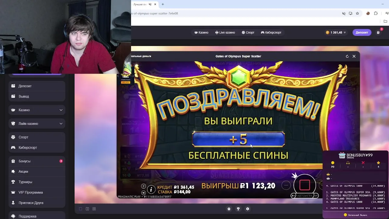Close the Gates of Olympus game window
389x219 pixels.
tap(354, 56)
